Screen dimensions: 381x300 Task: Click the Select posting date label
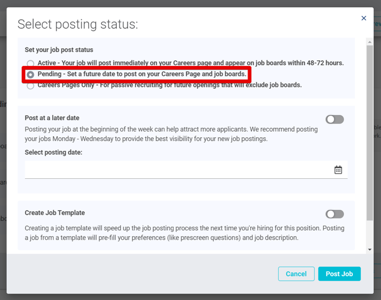pyautogui.click(x=54, y=152)
